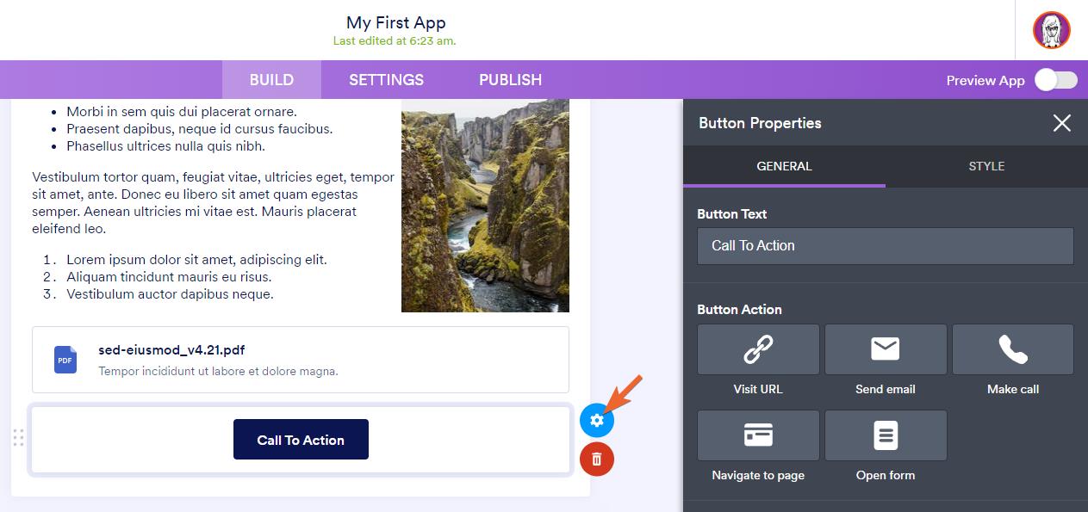
Task: Delete the Call To Action block
Action: pos(597,459)
